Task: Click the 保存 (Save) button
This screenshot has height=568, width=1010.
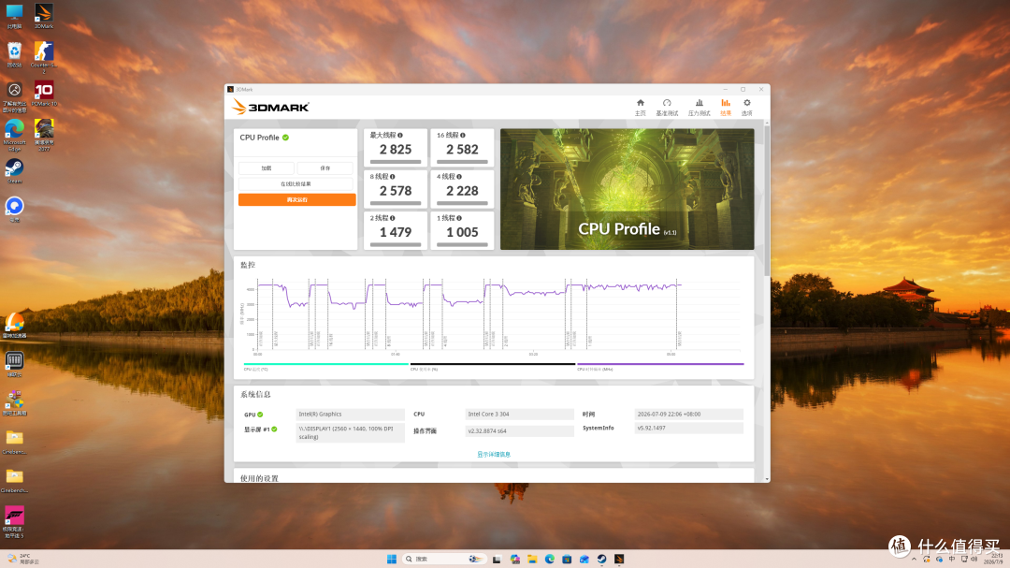Action: click(325, 168)
